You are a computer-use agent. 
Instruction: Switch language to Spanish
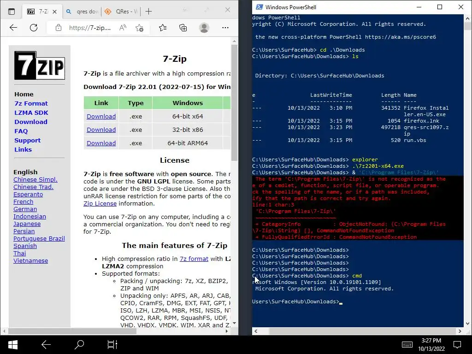(25, 246)
